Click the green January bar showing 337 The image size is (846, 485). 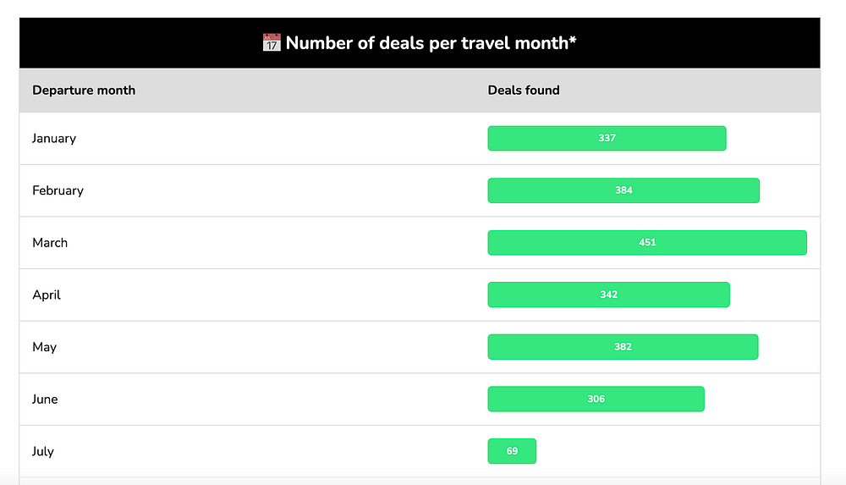click(607, 138)
